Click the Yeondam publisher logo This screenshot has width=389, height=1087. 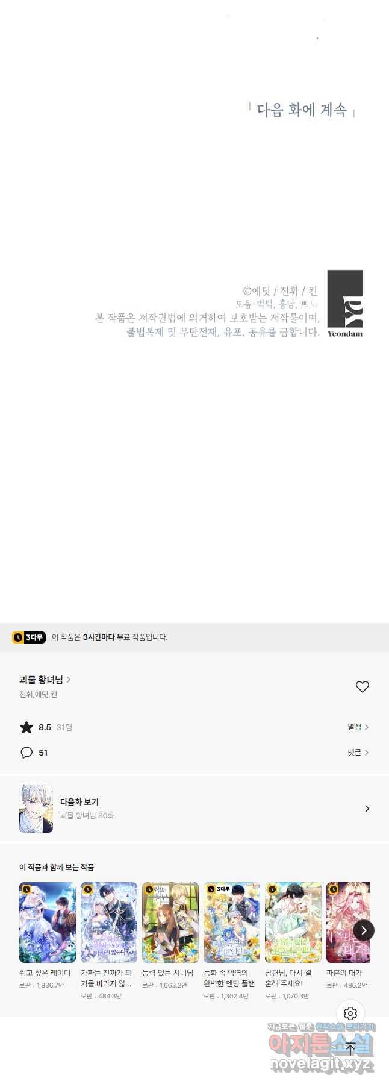point(345,304)
